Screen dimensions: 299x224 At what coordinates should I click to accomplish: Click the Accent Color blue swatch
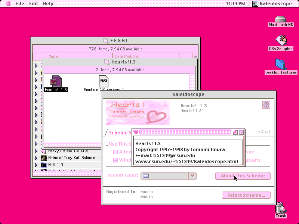click(146, 175)
